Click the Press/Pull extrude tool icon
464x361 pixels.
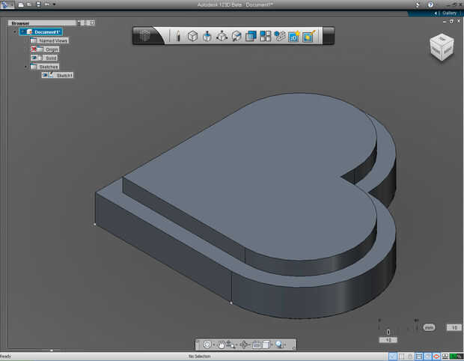tap(207, 36)
